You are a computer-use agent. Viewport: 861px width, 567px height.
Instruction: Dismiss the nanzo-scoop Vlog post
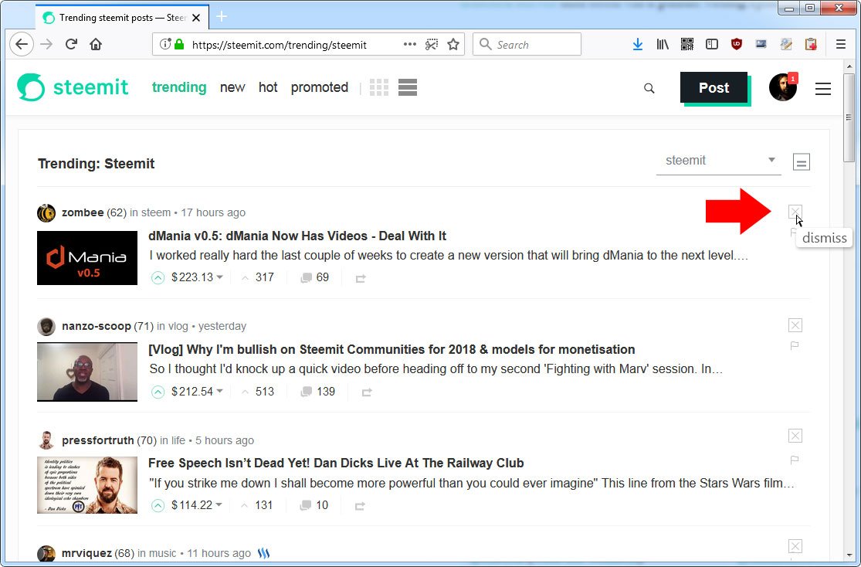click(795, 325)
